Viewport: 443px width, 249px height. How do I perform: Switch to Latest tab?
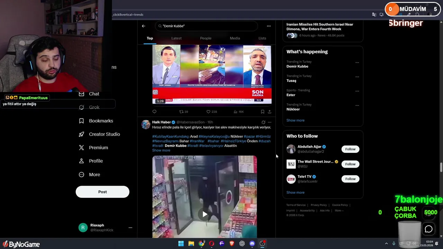tap(177, 38)
